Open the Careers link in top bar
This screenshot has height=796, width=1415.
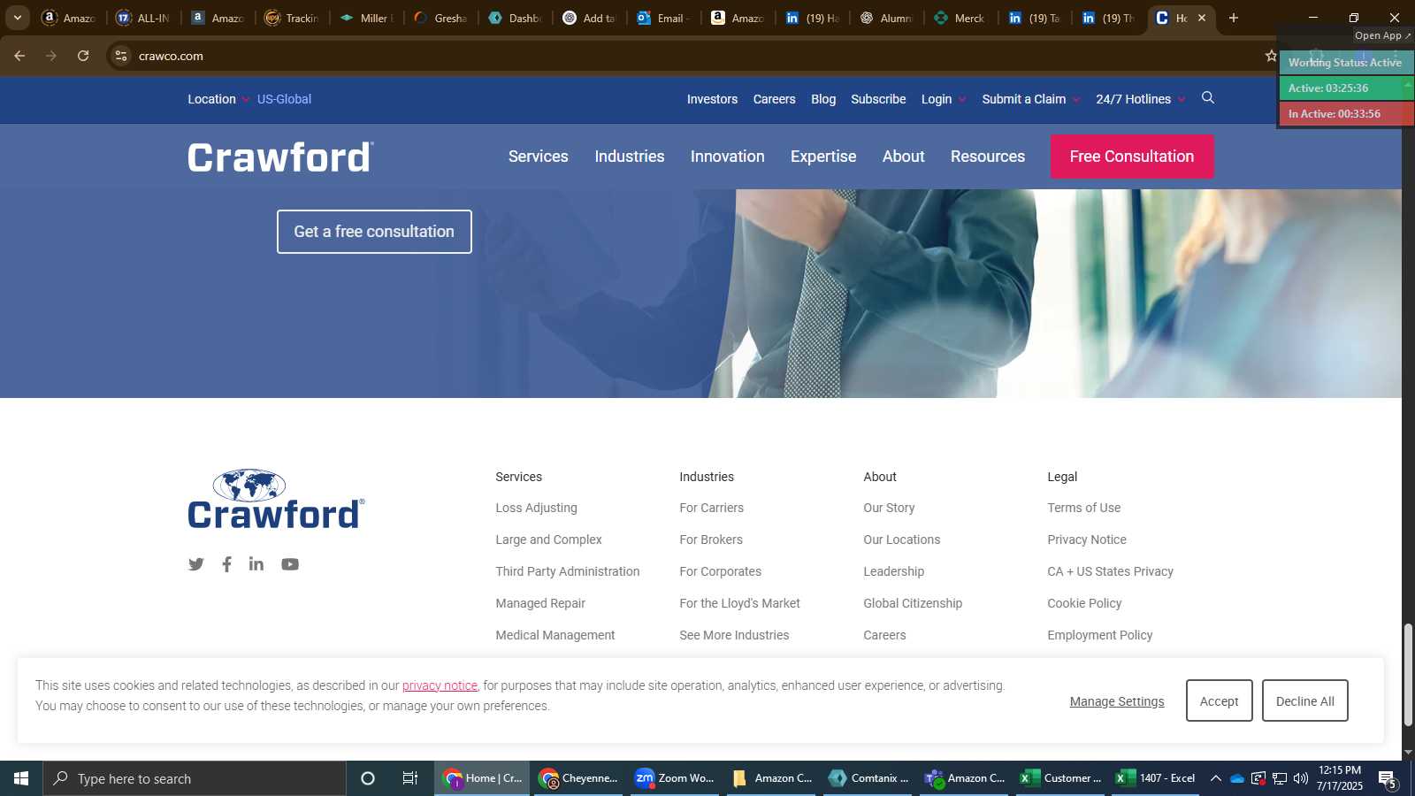[x=775, y=99]
